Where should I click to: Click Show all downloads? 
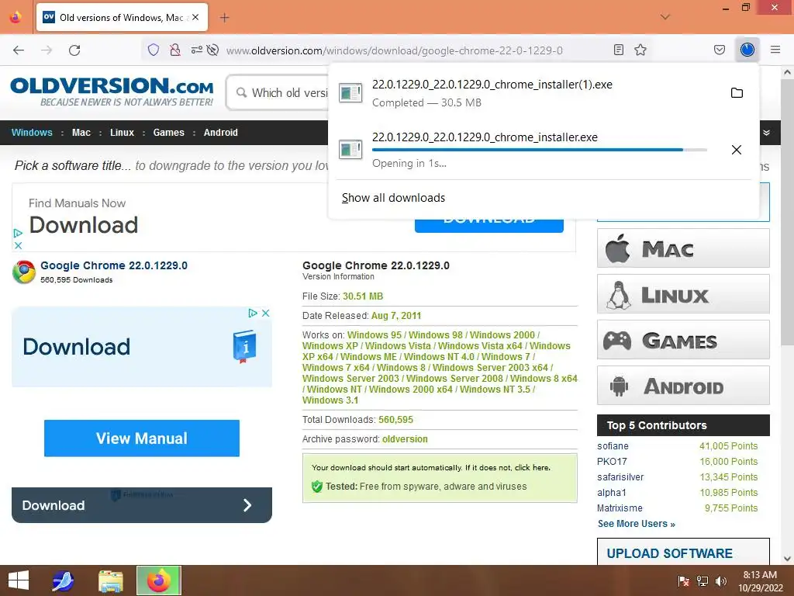tap(393, 198)
